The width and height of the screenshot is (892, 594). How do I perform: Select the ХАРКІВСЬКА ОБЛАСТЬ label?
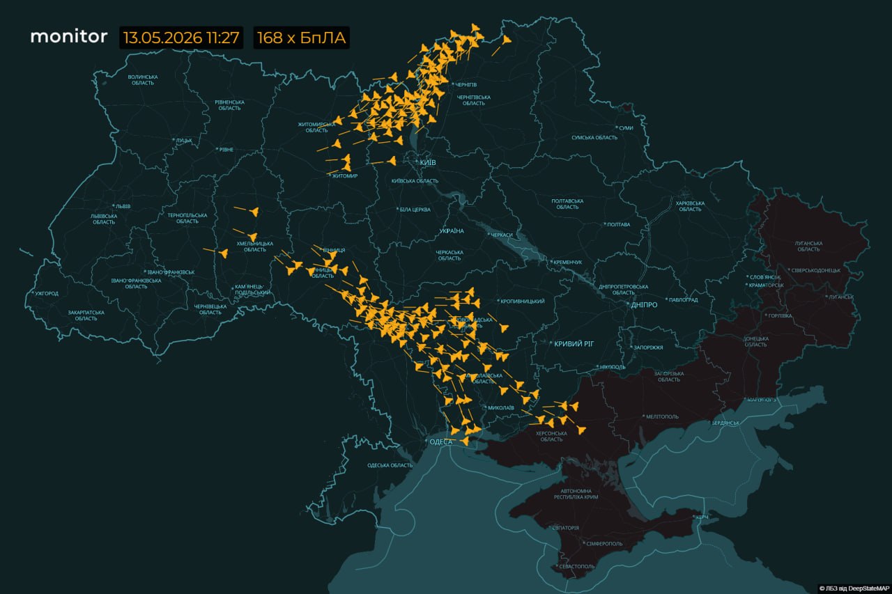[690, 206]
